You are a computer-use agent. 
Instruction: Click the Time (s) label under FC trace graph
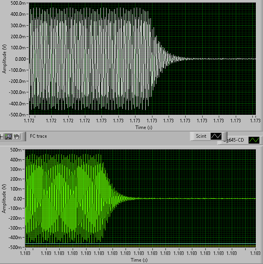click(139, 260)
